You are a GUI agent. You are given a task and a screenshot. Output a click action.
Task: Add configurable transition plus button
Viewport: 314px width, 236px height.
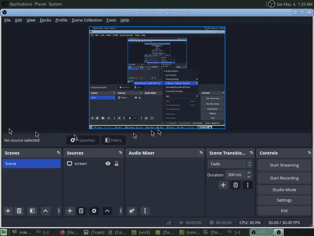[x=223, y=185]
